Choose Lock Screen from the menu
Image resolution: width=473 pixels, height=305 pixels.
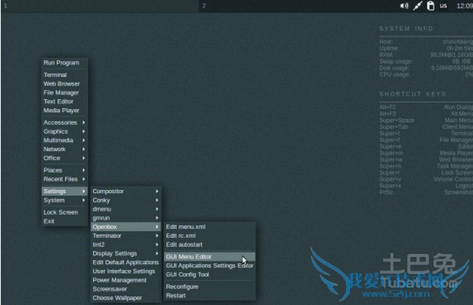tap(65, 213)
